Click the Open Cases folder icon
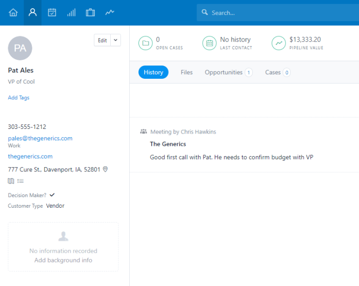Screen dimensions: 359x286 coord(145,43)
